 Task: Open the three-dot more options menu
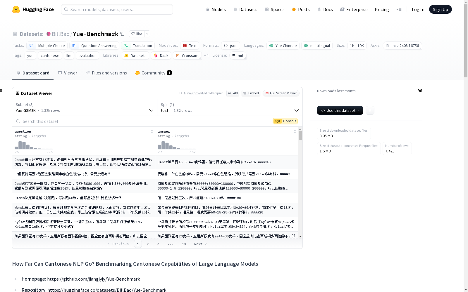point(370,110)
